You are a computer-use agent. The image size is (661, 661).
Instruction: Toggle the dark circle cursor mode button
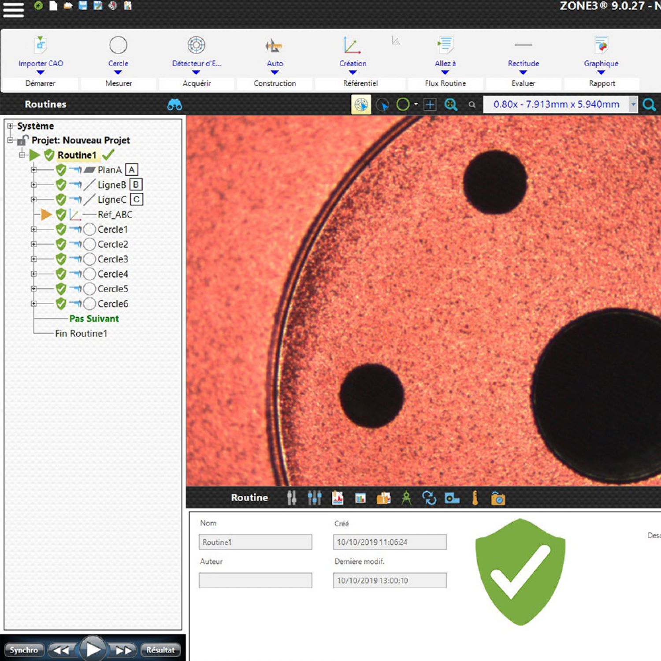(382, 105)
